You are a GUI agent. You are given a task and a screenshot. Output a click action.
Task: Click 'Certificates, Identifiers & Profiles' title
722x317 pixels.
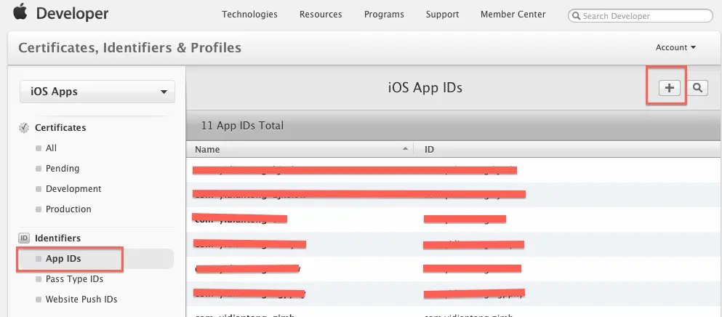[x=129, y=47]
